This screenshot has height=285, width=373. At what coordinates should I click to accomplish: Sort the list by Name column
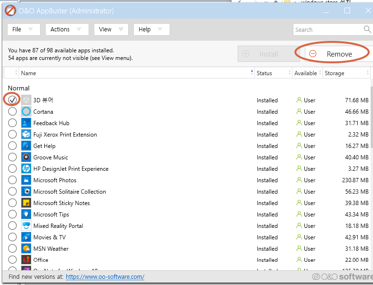click(x=137, y=73)
